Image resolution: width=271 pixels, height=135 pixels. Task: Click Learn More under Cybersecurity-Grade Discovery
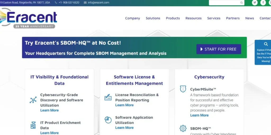click(x=49, y=110)
